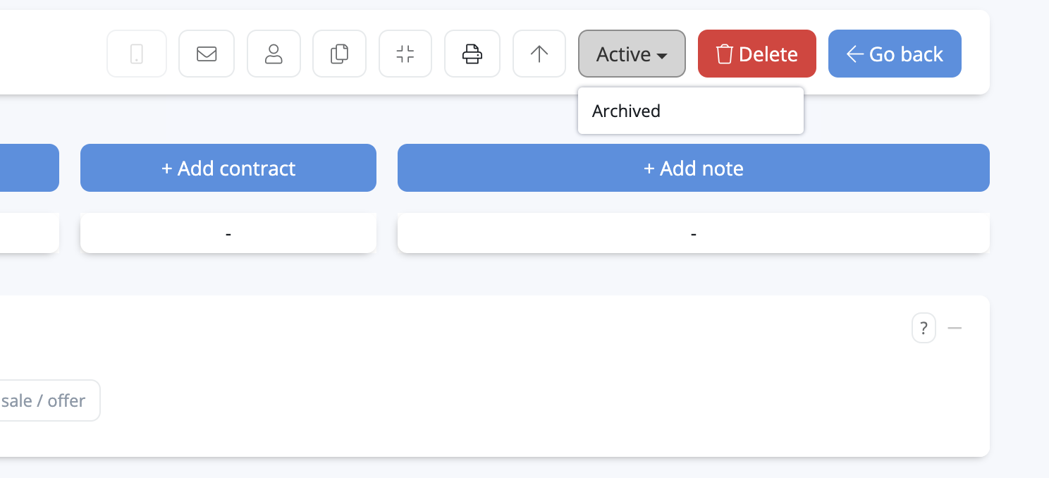Click the duplicate copy icon

coord(339,54)
